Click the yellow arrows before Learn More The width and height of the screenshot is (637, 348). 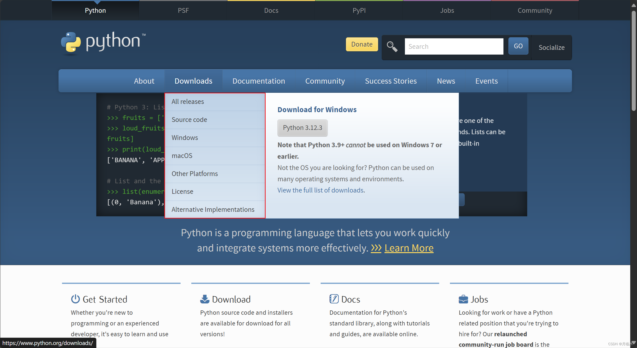coord(376,248)
